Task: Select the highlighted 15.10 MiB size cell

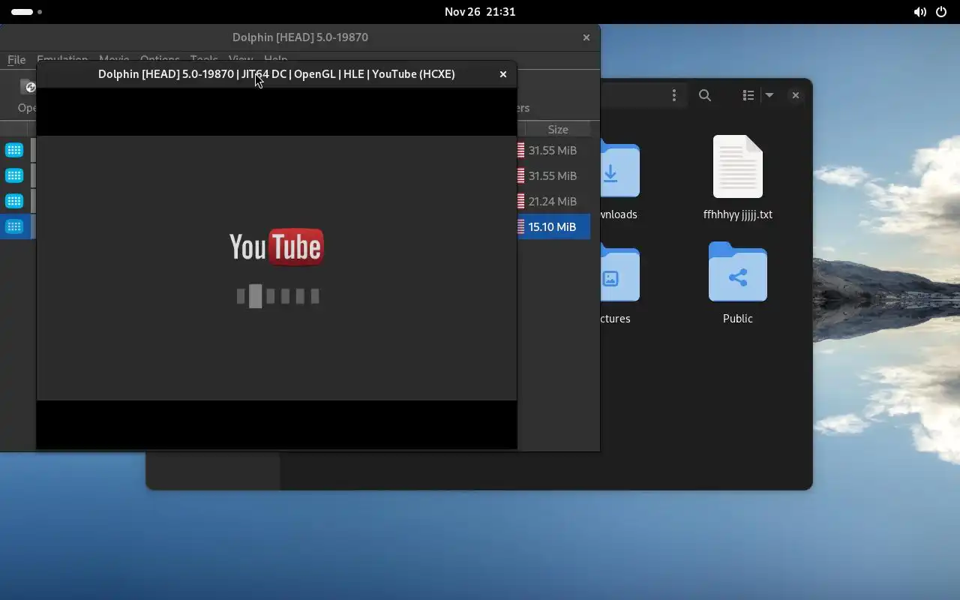Action: point(553,226)
